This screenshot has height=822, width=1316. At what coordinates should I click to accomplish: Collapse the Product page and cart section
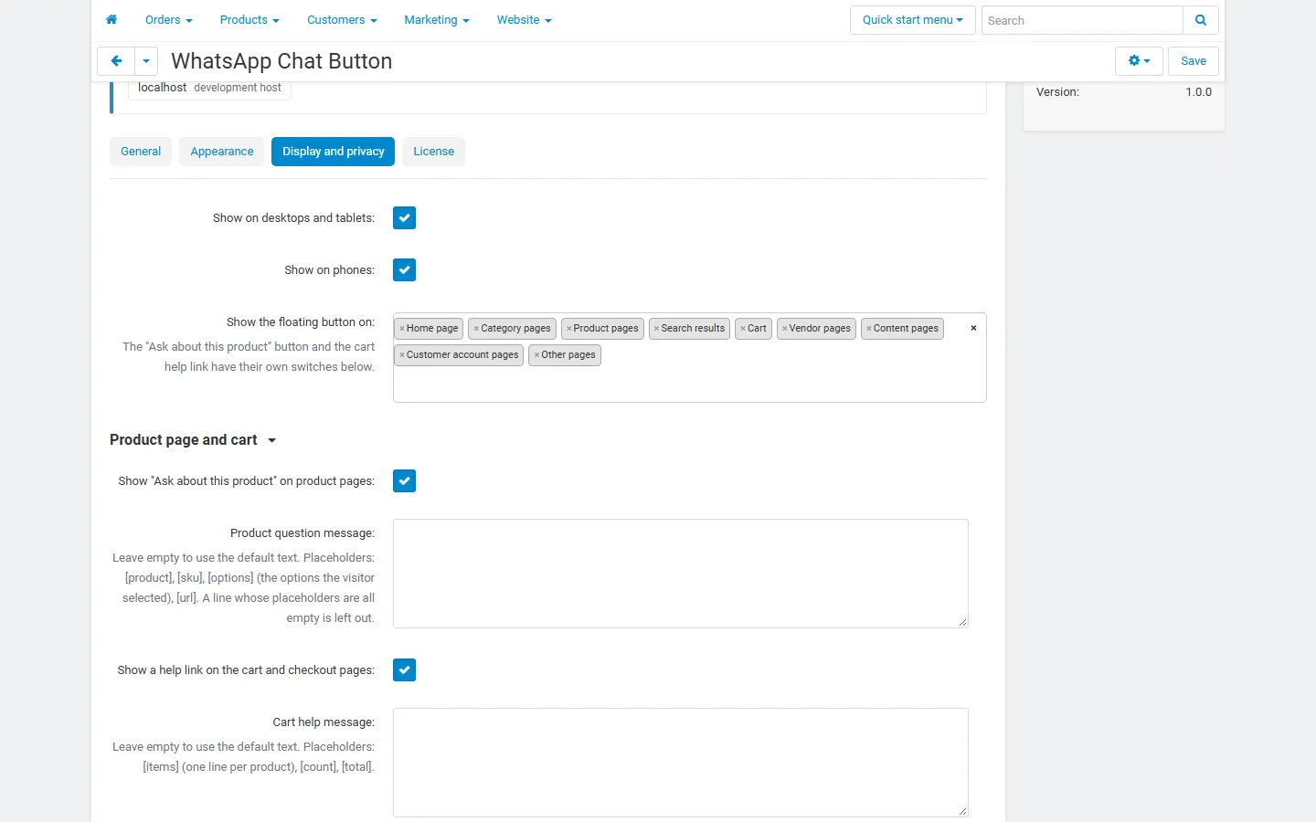point(193,440)
